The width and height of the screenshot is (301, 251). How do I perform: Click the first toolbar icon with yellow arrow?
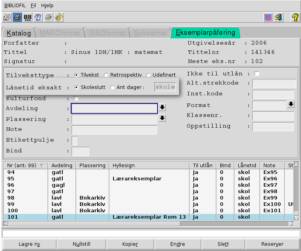coord(7,17)
